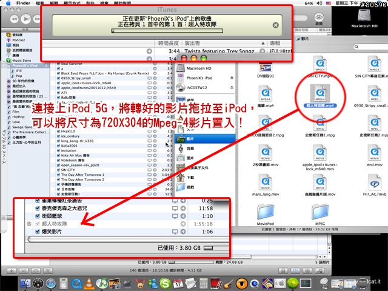Image resolution: width=388 pixels, height=291 pixels.
Task: Open the Finder menu in menu bar
Action: 23,3
